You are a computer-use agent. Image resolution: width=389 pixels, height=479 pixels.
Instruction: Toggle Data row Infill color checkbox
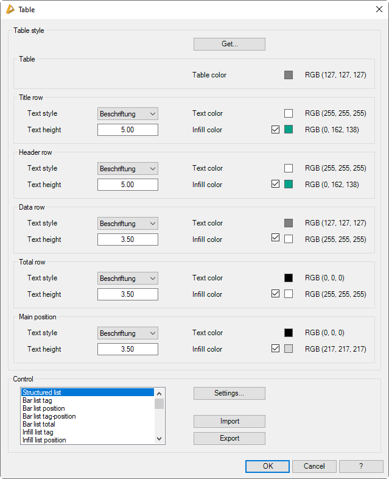click(276, 239)
